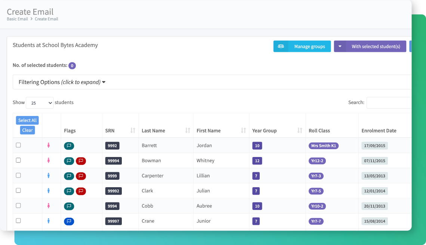Sort by First Name column arrows

243,131
